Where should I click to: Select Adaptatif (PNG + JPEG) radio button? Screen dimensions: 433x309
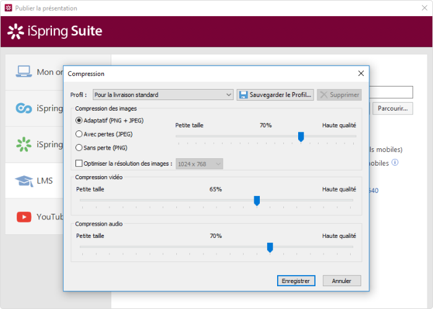pyautogui.click(x=79, y=120)
